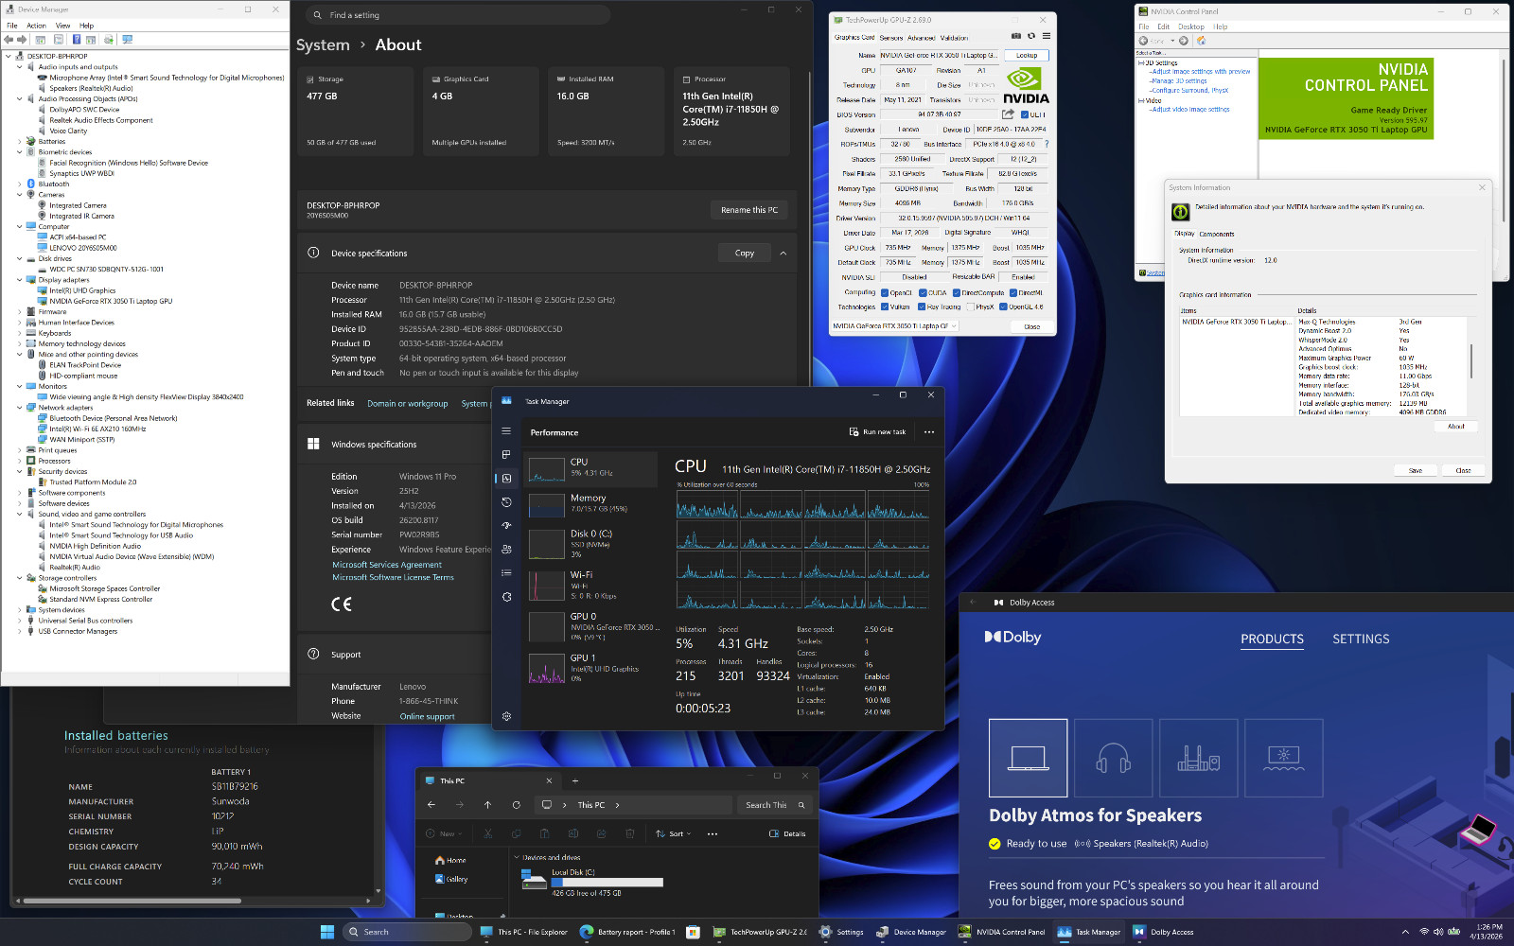Open Services icon in Task Manager sidebar
This screenshot has width=1514, height=946.
tap(506, 597)
